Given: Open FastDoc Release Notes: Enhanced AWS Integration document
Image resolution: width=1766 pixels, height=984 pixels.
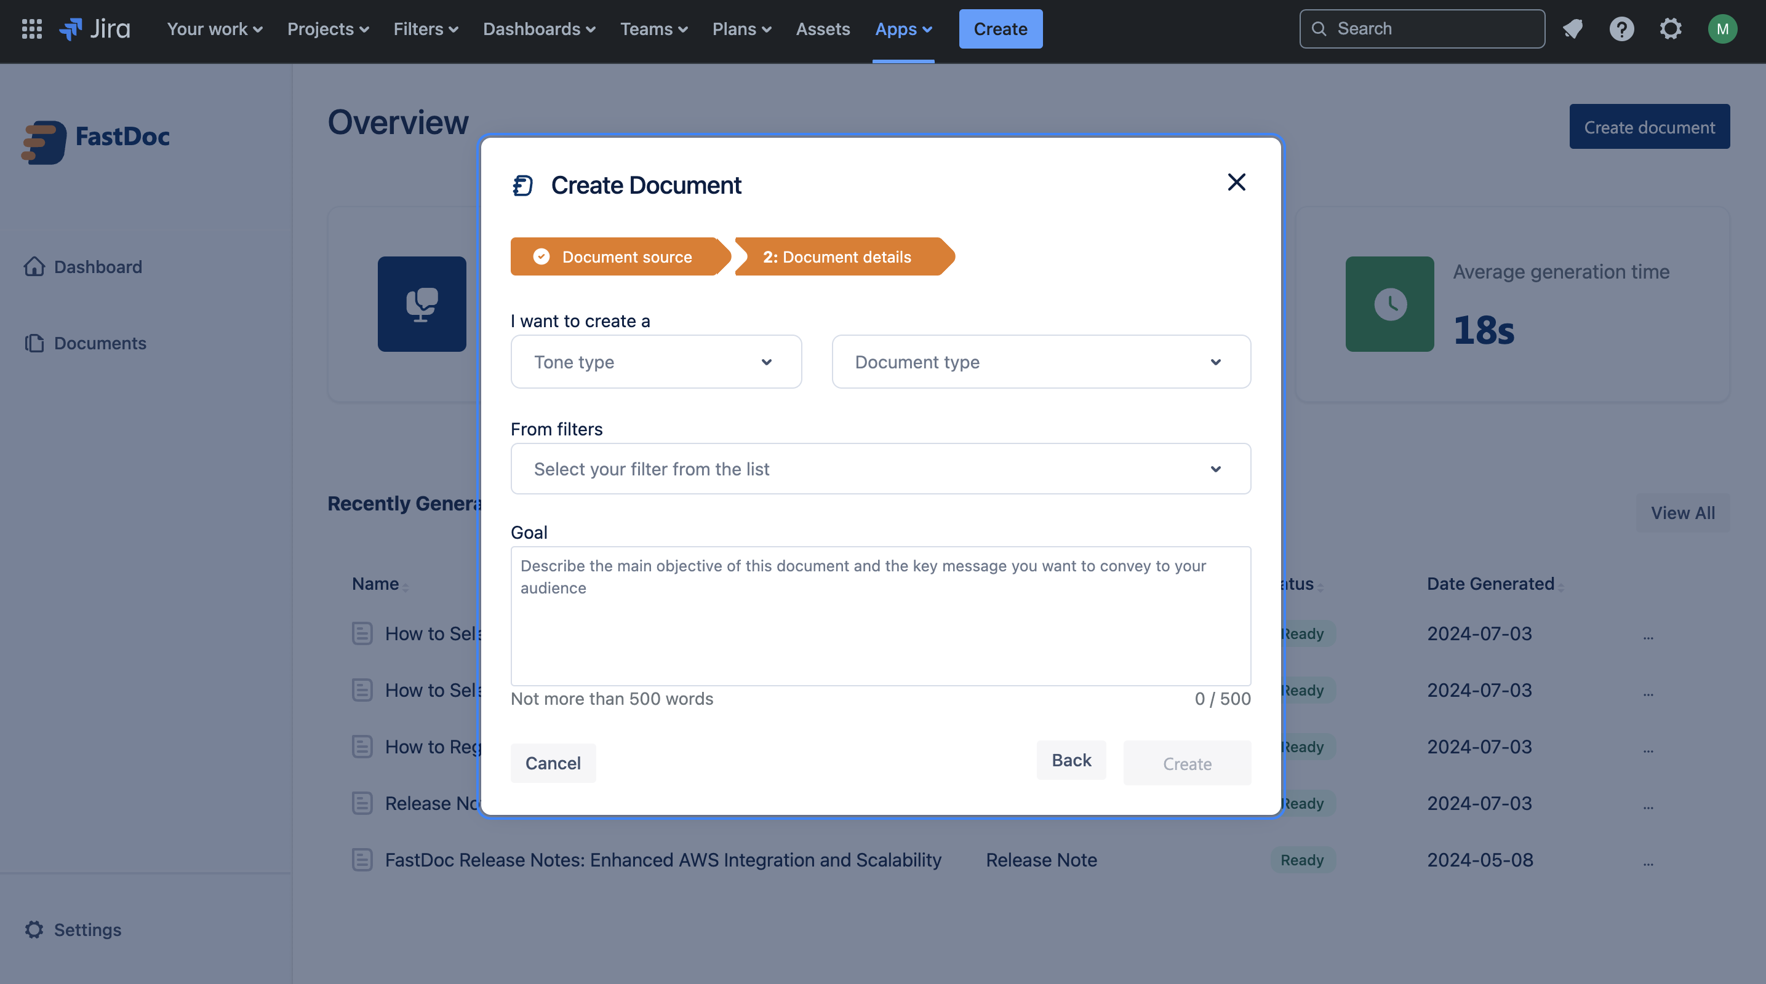Looking at the screenshot, I should click(663, 859).
